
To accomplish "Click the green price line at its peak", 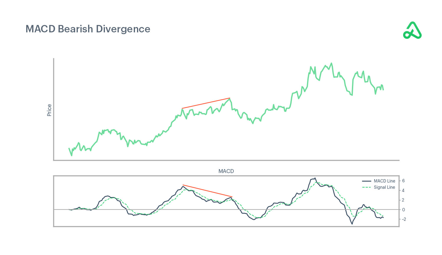I will [331, 63].
